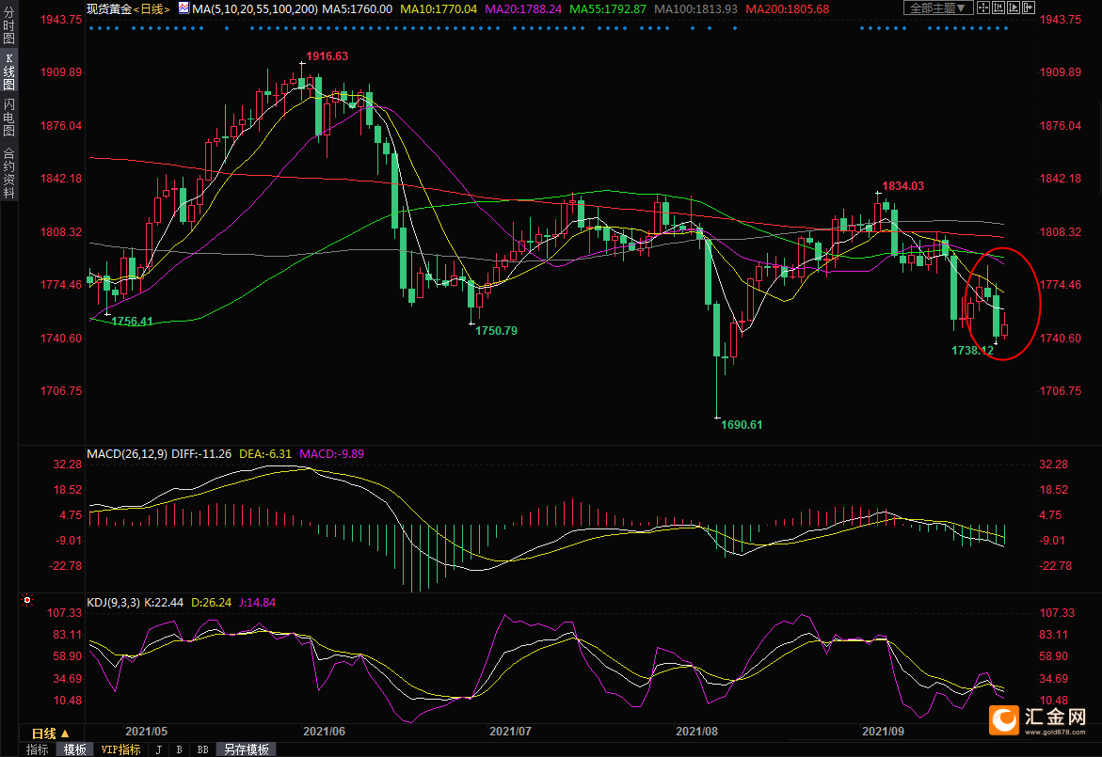Screen dimensions: 1102x757
Task: Click the export chart icon
Action: point(1028,8)
